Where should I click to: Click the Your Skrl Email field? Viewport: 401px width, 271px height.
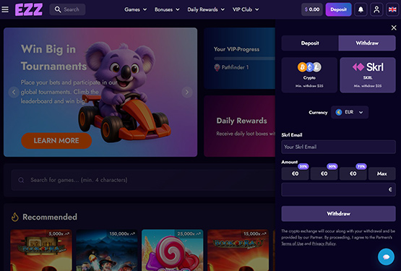click(x=338, y=147)
